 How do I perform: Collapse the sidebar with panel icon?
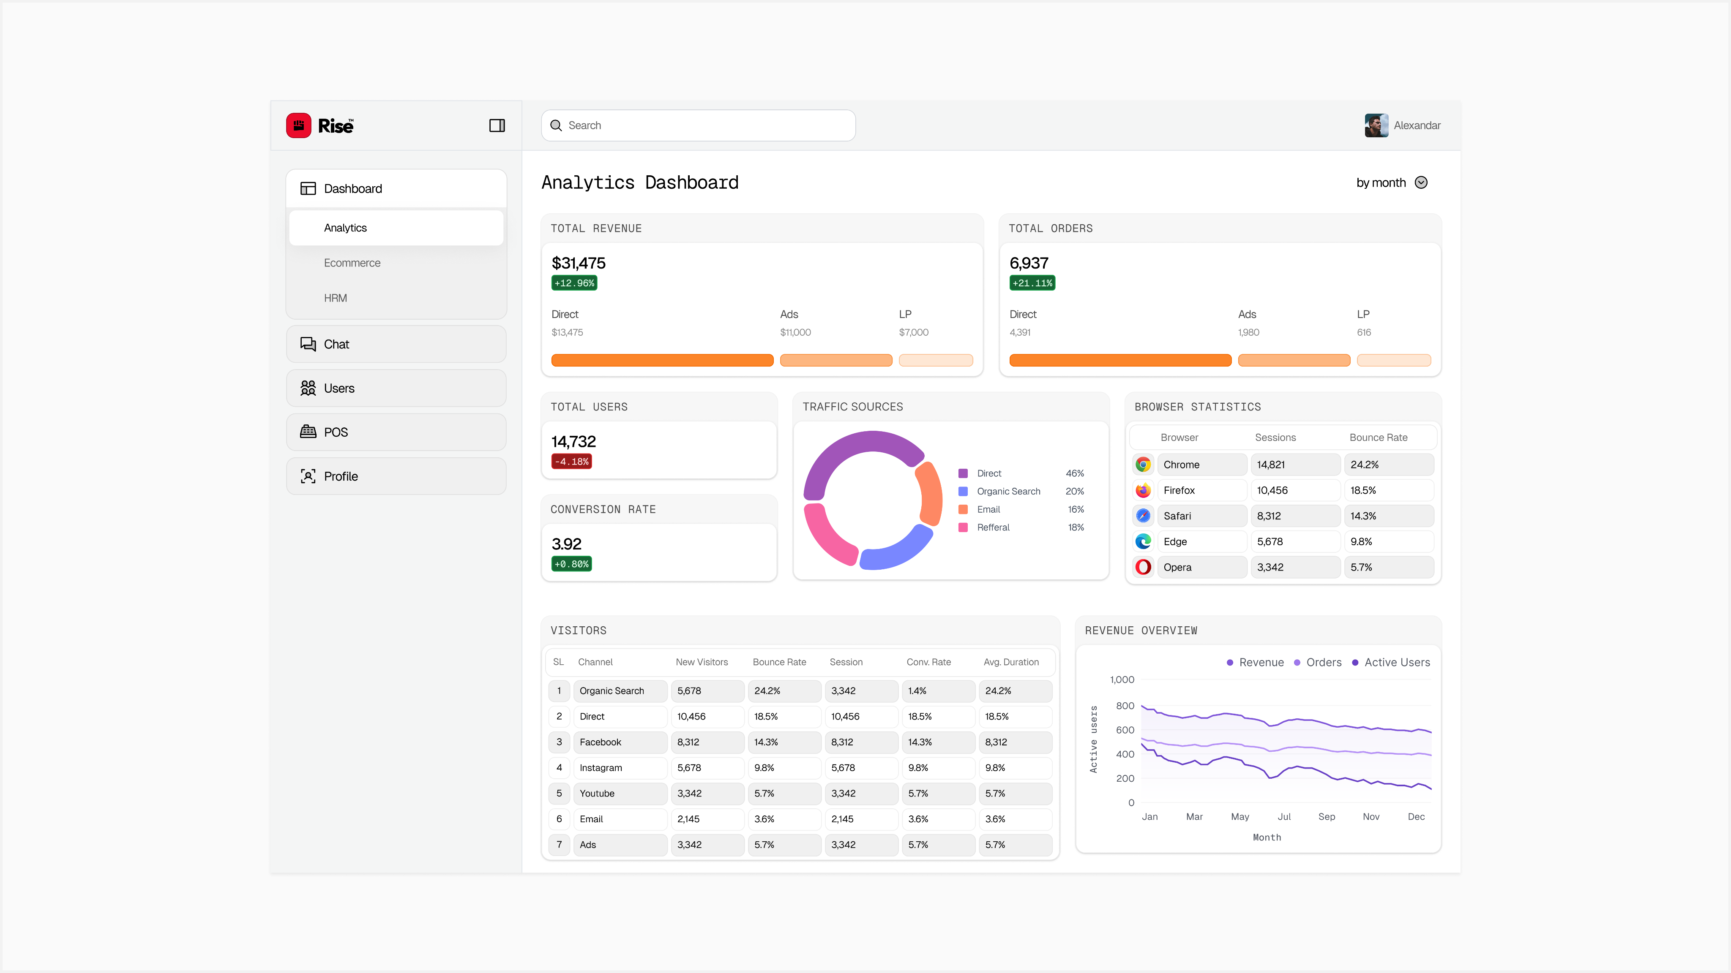pos(497,125)
